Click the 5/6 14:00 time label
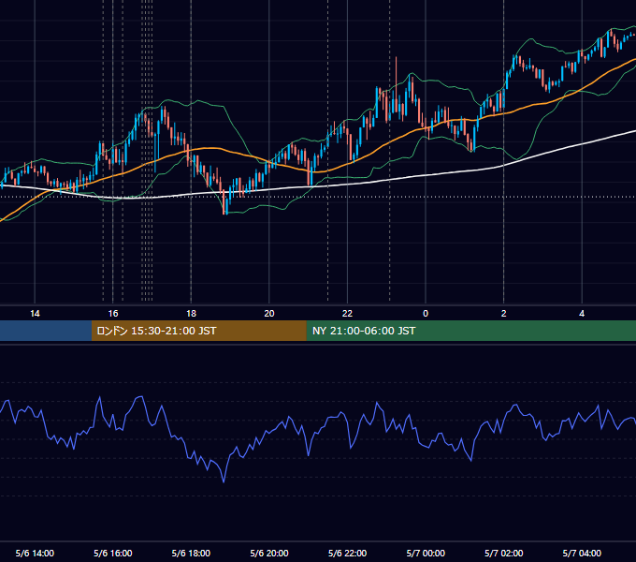Screen dimensions: 636x562 click(x=35, y=553)
